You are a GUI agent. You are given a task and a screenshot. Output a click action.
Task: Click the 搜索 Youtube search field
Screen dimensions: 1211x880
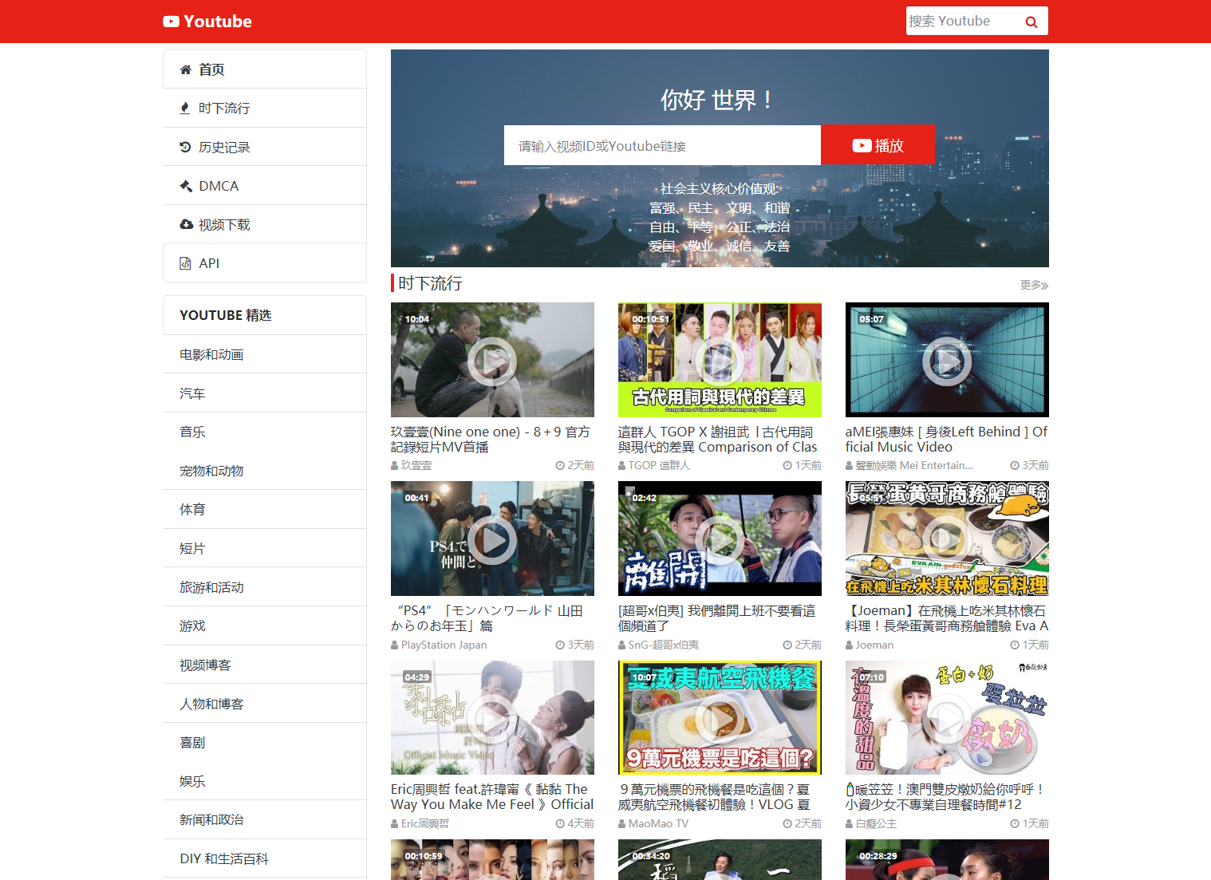coord(961,22)
